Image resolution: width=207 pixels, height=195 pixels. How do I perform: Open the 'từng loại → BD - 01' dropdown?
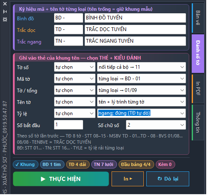142,79
